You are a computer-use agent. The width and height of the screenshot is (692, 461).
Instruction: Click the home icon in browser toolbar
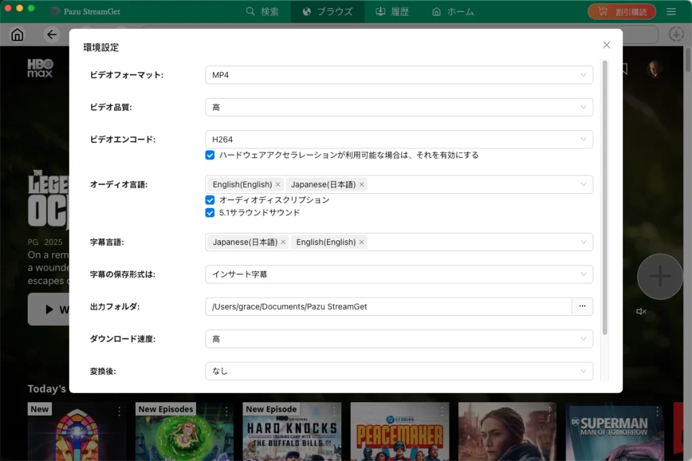point(17,34)
